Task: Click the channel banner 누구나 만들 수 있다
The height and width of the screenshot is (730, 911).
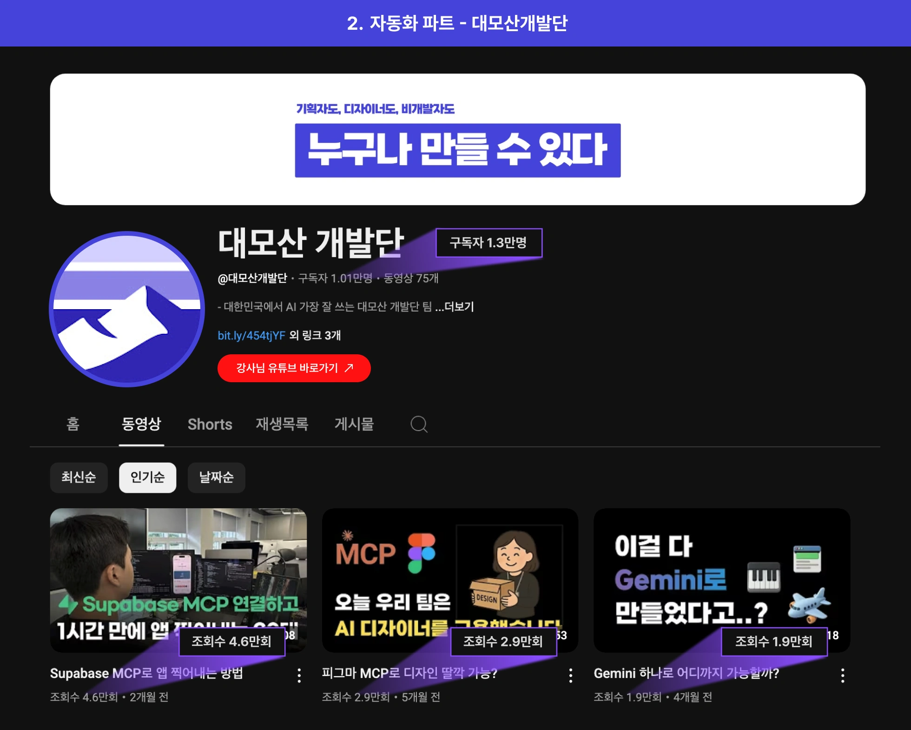Action: tap(458, 139)
